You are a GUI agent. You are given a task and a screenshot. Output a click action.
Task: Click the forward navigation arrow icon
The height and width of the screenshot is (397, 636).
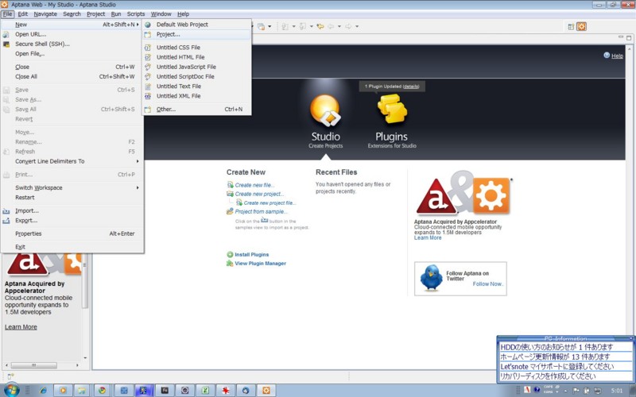click(x=348, y=26)
